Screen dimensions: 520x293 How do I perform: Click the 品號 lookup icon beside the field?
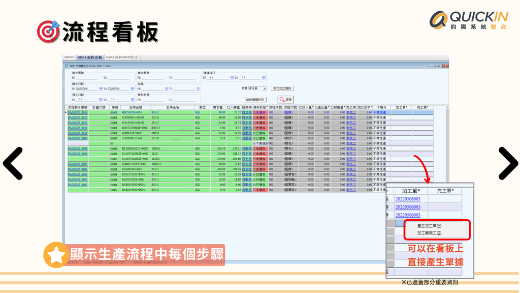tap(166, 89)
